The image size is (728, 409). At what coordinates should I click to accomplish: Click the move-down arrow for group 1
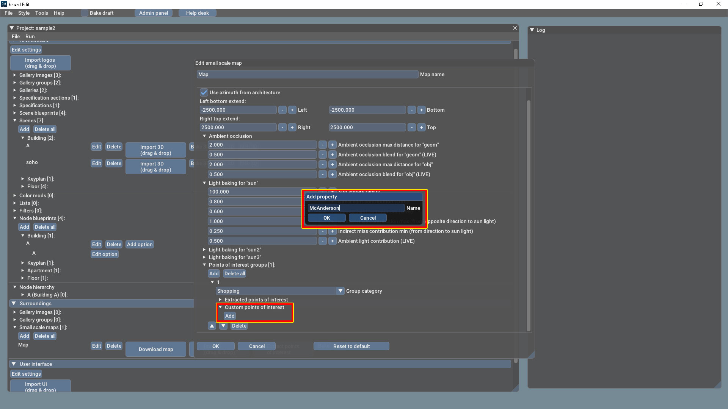(223, 326)
